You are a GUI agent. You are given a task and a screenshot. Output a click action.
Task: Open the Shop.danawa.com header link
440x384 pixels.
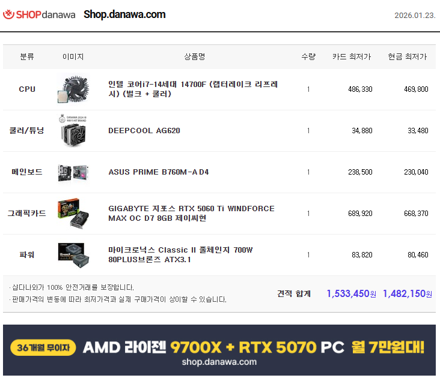(124, 14)
